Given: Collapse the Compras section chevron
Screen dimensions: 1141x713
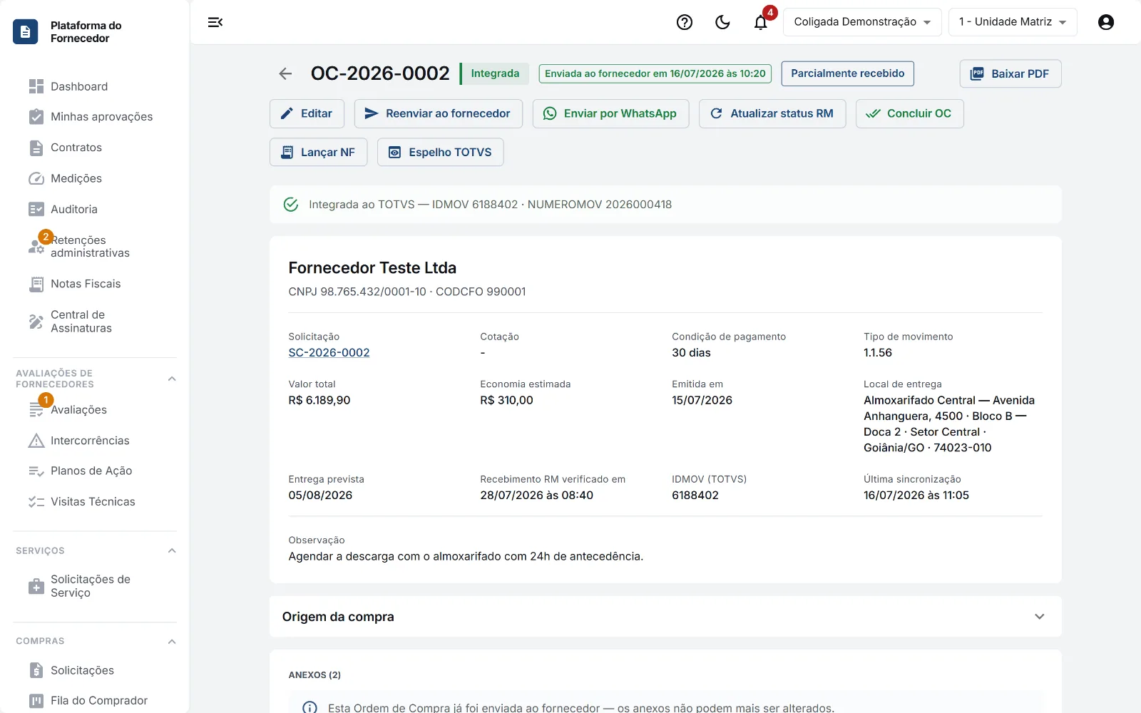Looking at the screenshot, I should tap(172, 642).
